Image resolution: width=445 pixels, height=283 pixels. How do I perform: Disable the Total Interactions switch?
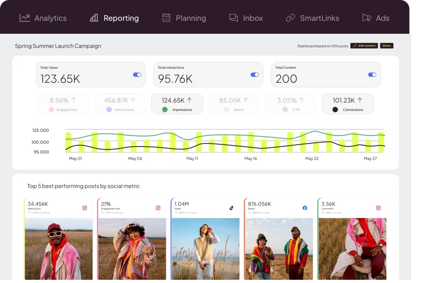255,75
